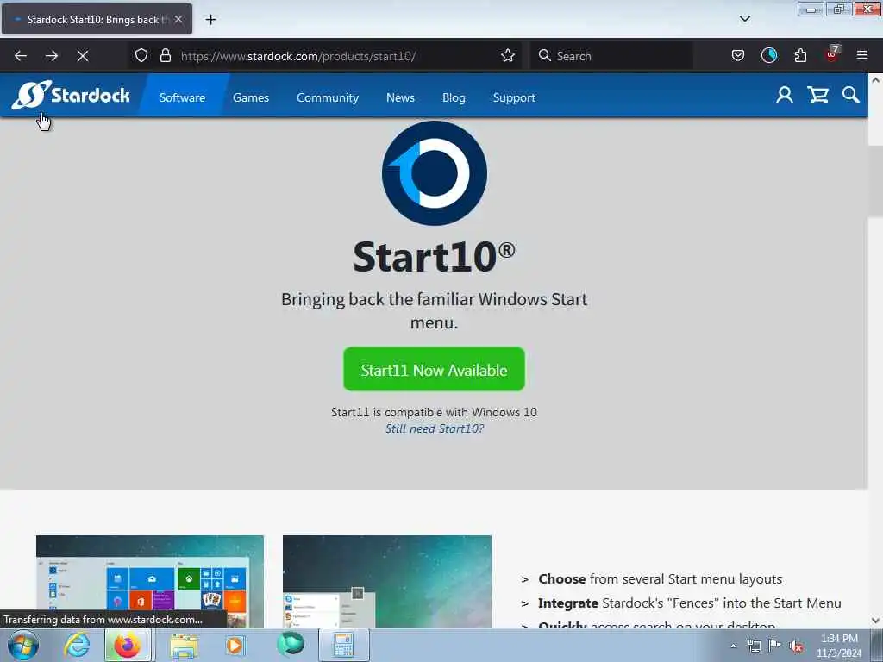Bookmark this page with the star
Viewport: 883px width, 662px height.
tap(507, 55)
